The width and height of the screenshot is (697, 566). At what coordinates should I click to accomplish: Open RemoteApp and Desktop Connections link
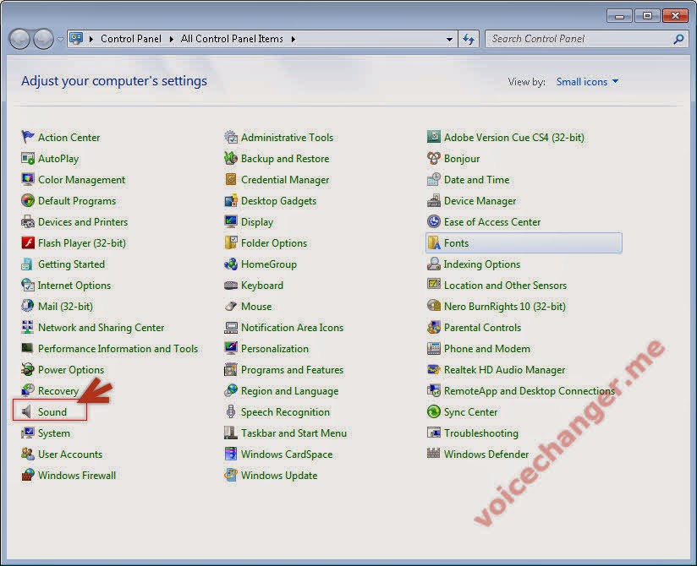tap(529, 391)
